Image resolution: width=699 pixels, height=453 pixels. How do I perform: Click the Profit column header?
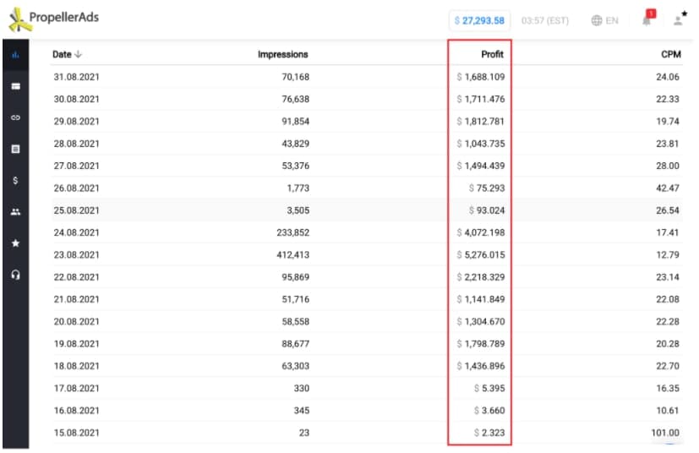click(492, 55)
